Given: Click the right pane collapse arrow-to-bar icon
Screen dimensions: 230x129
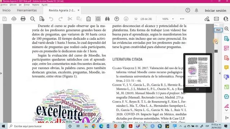Looking at the screenshot, I should (227, 118).
